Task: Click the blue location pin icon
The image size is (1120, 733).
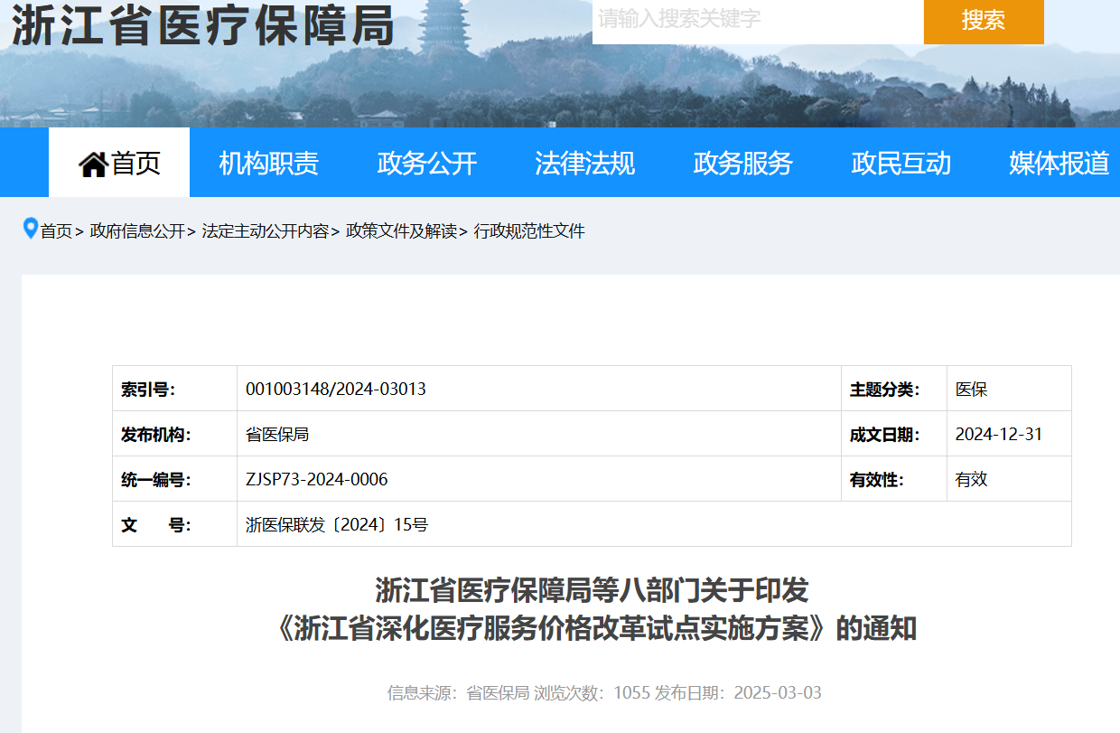Action: (x=31, y=229)
